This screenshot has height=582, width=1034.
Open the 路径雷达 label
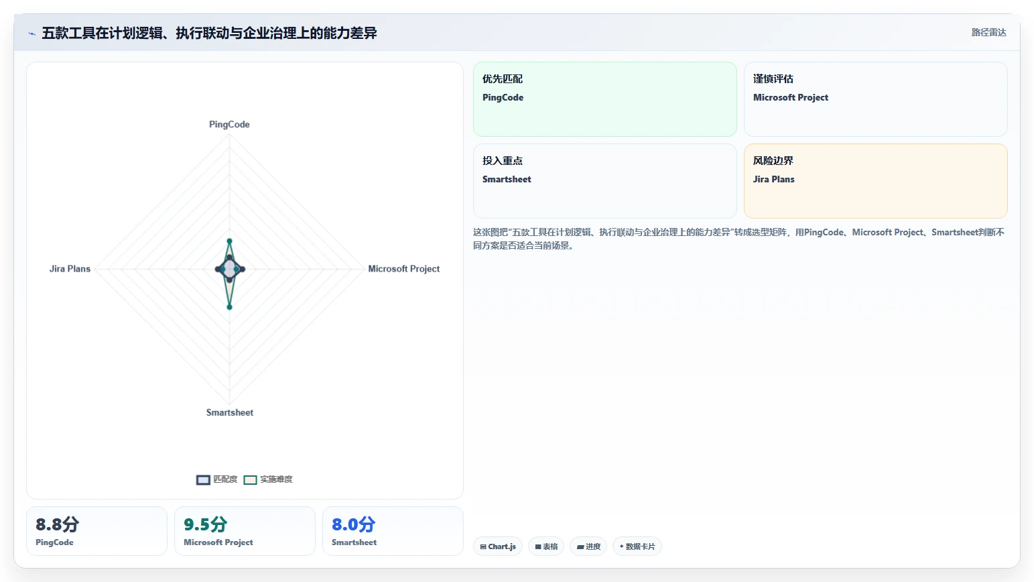point(988,32)
